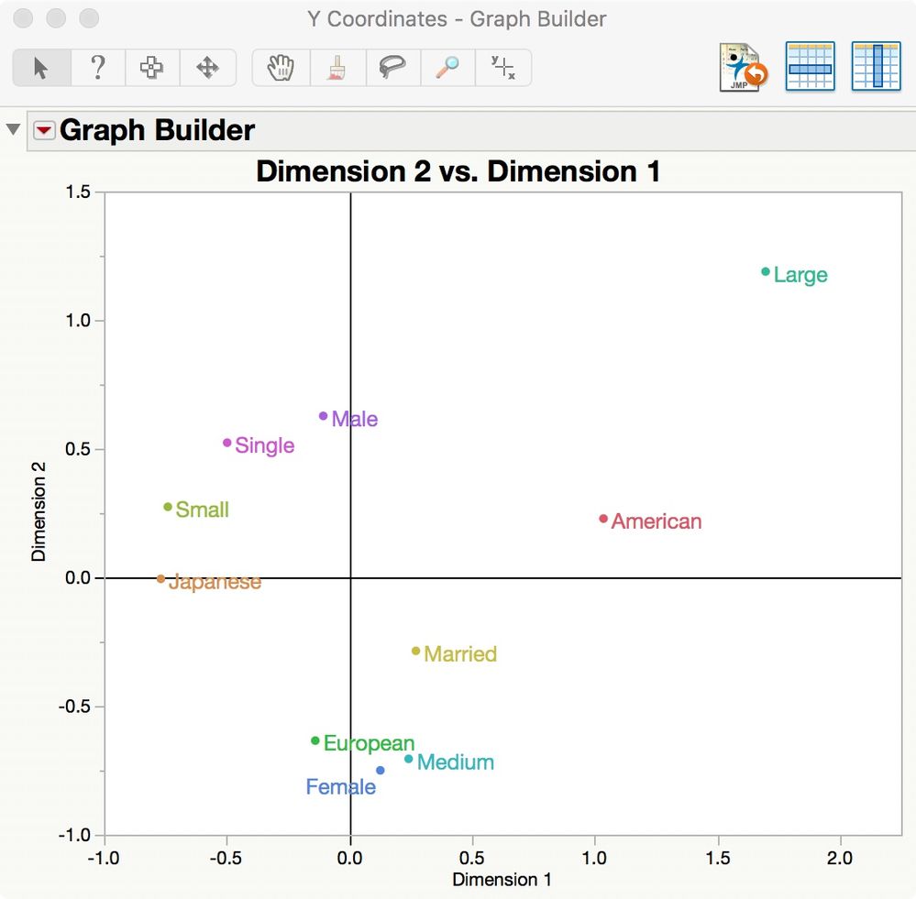The width and height of the screenshot is (916, 899).
Task: Close the Y Coordinates window
Action: [x=23, y=18]
